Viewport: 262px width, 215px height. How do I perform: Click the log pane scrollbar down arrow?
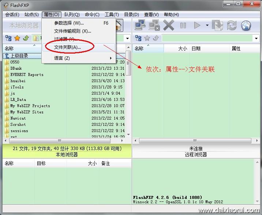(x=257, y=201)
